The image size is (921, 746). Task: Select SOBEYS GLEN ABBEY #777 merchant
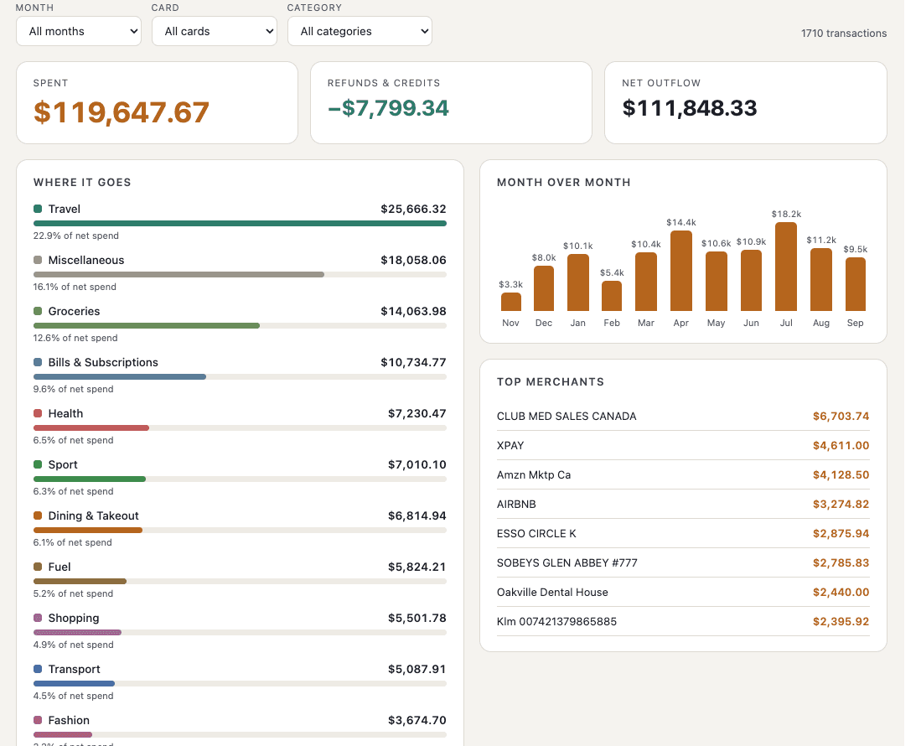pos(567,563)
